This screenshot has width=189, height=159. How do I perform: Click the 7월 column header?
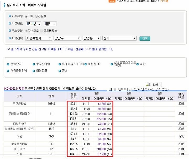coord(97,94)
